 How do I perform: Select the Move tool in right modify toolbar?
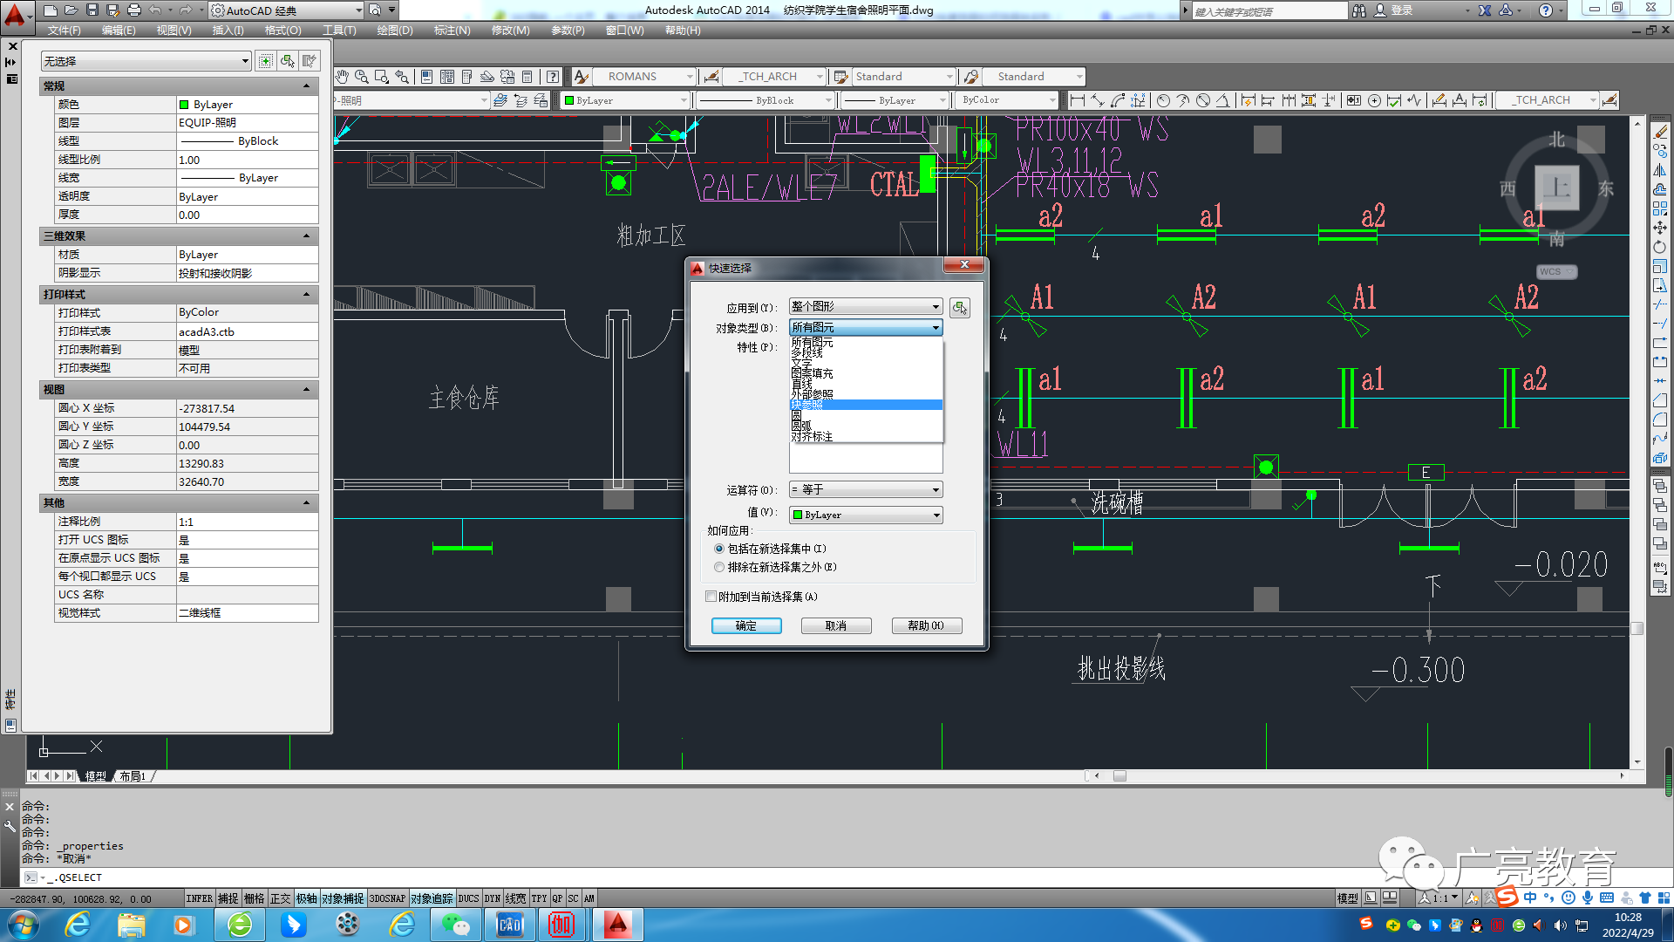tap(1660, 228)
